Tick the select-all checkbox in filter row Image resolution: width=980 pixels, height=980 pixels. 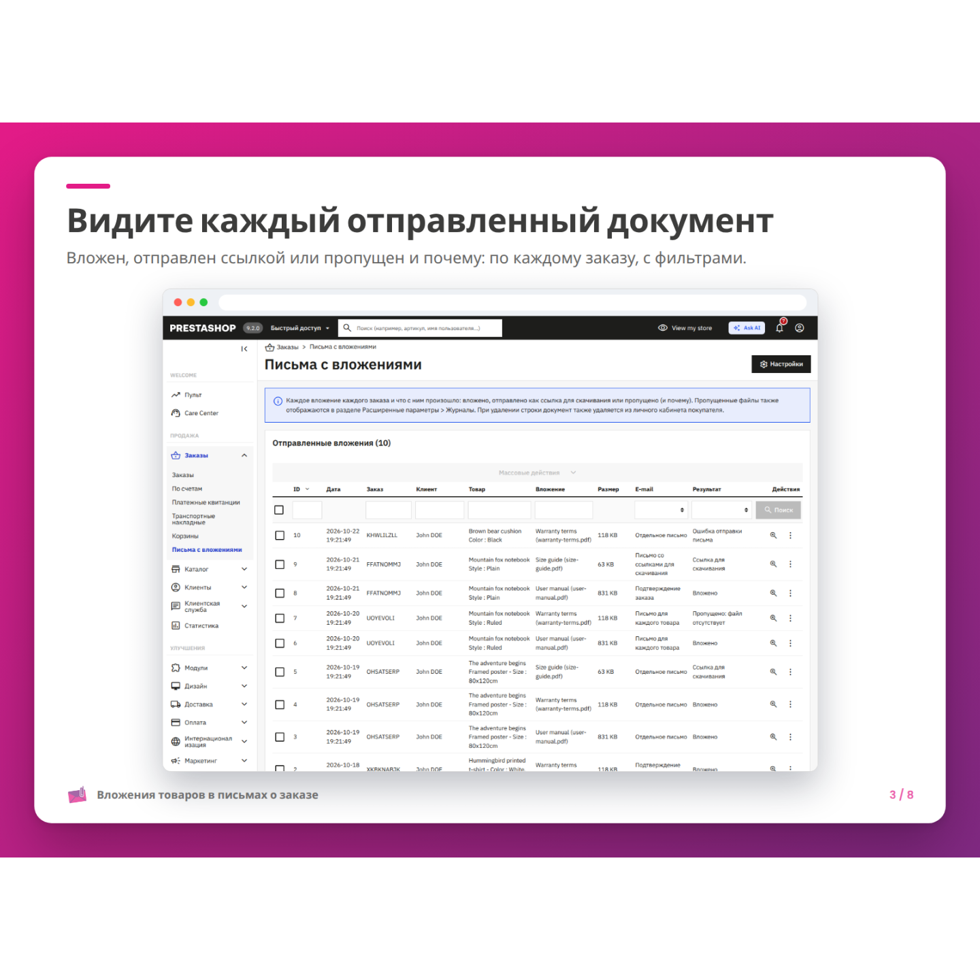point(279,510)
